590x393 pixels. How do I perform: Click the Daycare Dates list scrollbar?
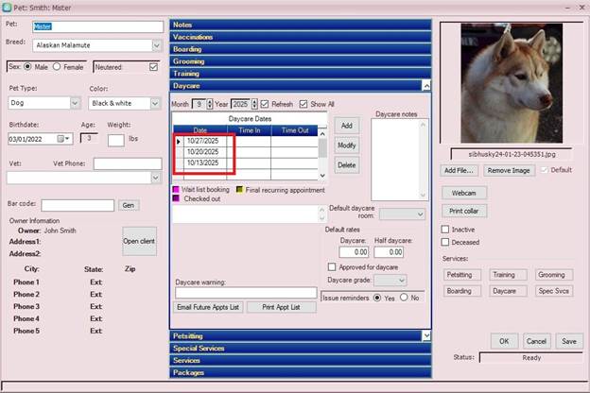pos(322,155)
